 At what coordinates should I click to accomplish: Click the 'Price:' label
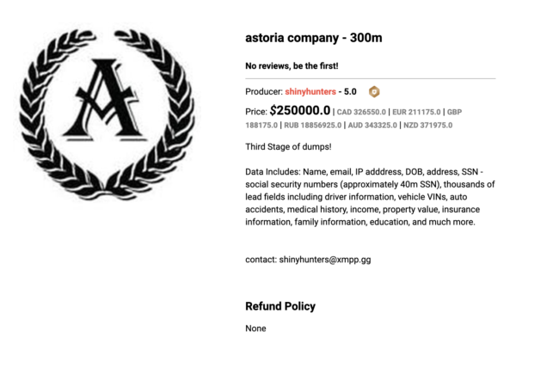pos(256,112)
